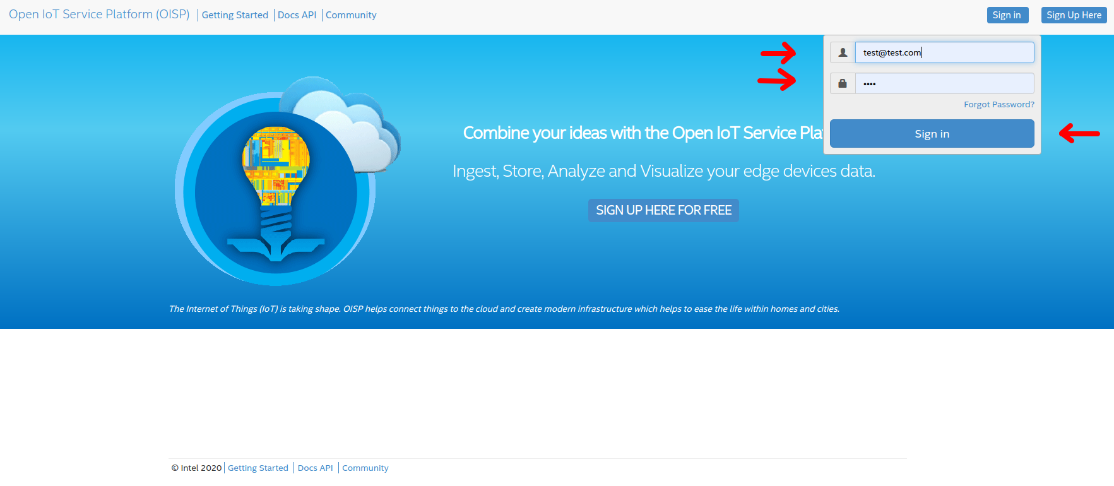Click the 'Combine your ideas' headline text
Viewport: 1114px width, 486px height.
click(x=643, y=133)
